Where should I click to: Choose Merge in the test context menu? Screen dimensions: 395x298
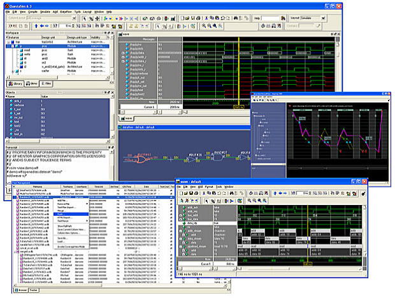point(71,211)
